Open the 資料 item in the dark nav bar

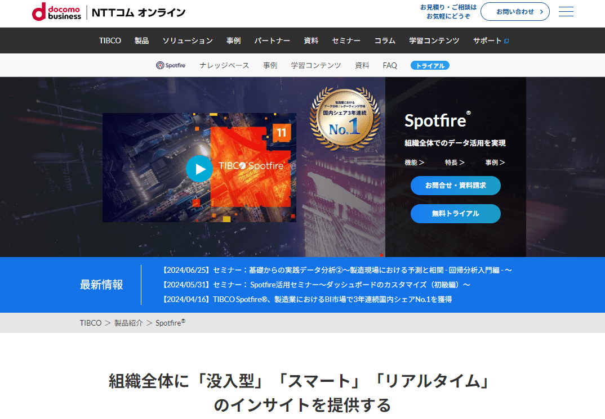pyautogui.click(x=311, y=40)
